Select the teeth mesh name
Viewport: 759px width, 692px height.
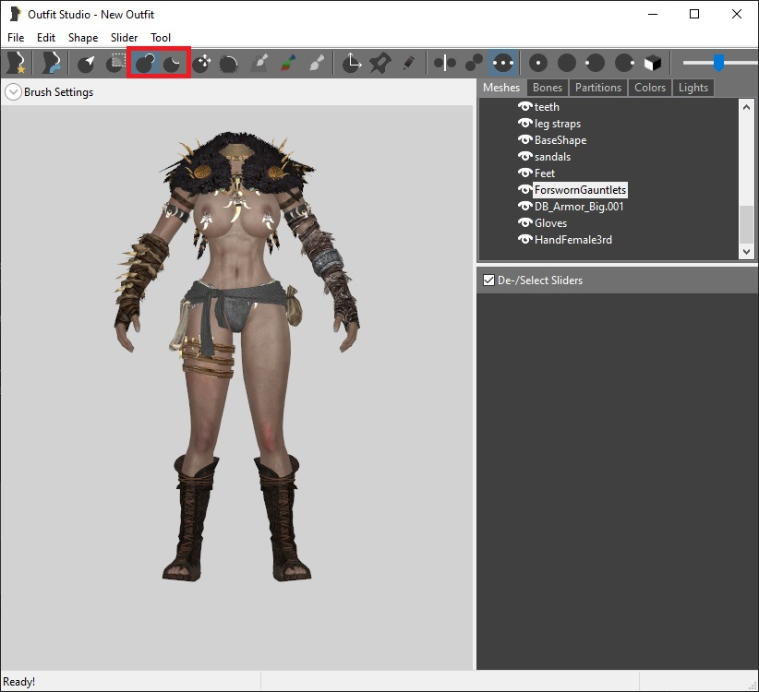click(x=547, y=107)
